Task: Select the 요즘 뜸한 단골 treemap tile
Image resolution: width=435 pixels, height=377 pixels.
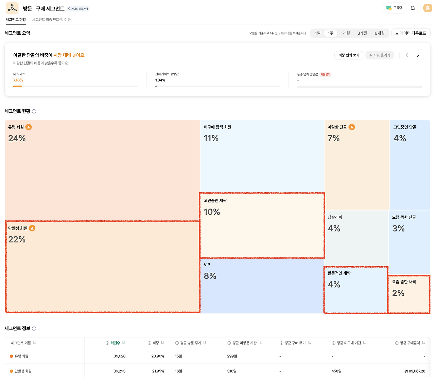Action: coord(410,243)
